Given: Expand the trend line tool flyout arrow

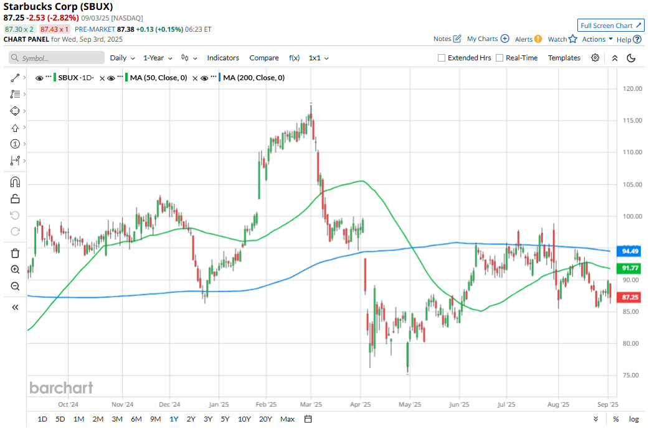Looking at the screenshot, I should 24,78.
